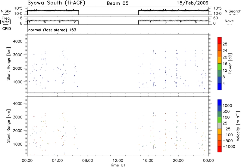Click the power panel 'Slant Range [km]' label
Image resolution: width=241 pixels, height=167 pixels.
(x=8, y=64)
